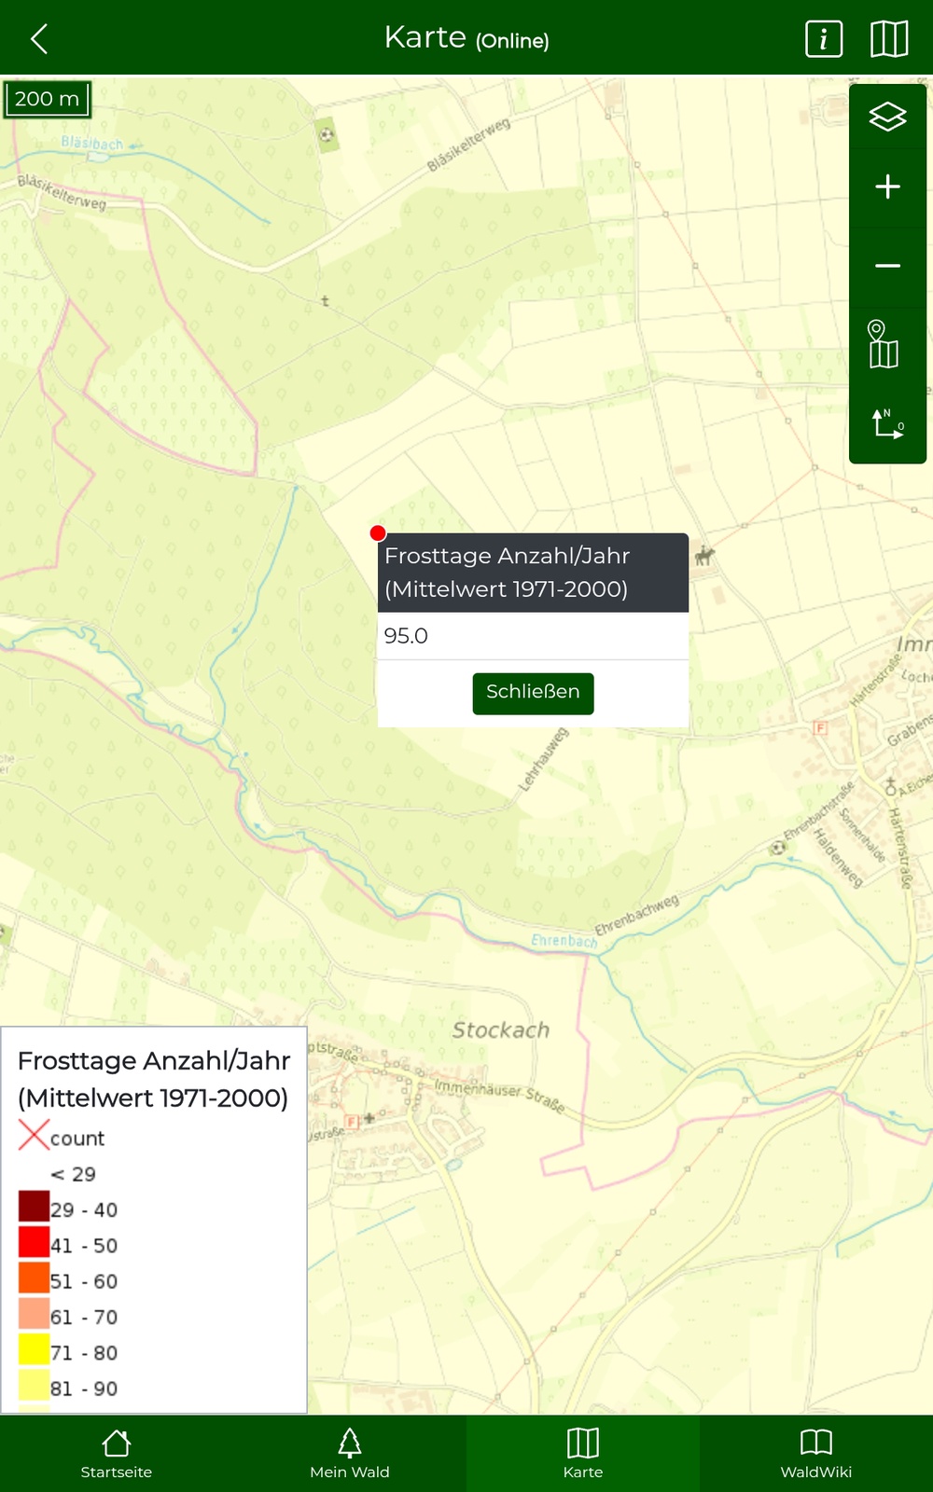
Task: Click the yellow 71 - 80 legend swatch
Action: tap(35, 1349)
